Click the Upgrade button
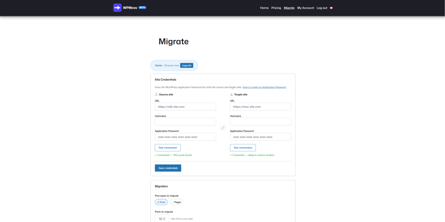The height and width of the screenshot is (222, 445). [186, 65]
